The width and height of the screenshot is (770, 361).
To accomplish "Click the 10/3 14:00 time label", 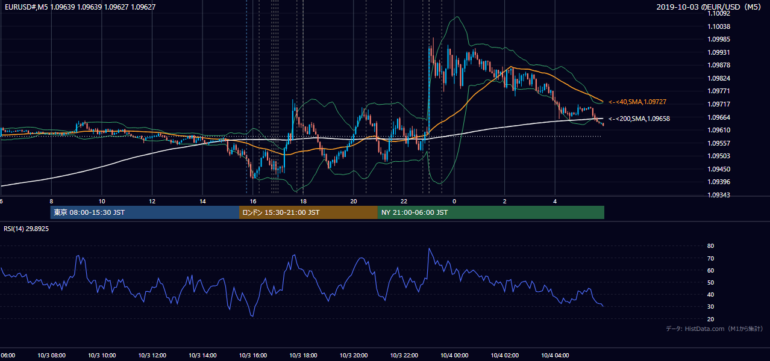I will point(202,356).
